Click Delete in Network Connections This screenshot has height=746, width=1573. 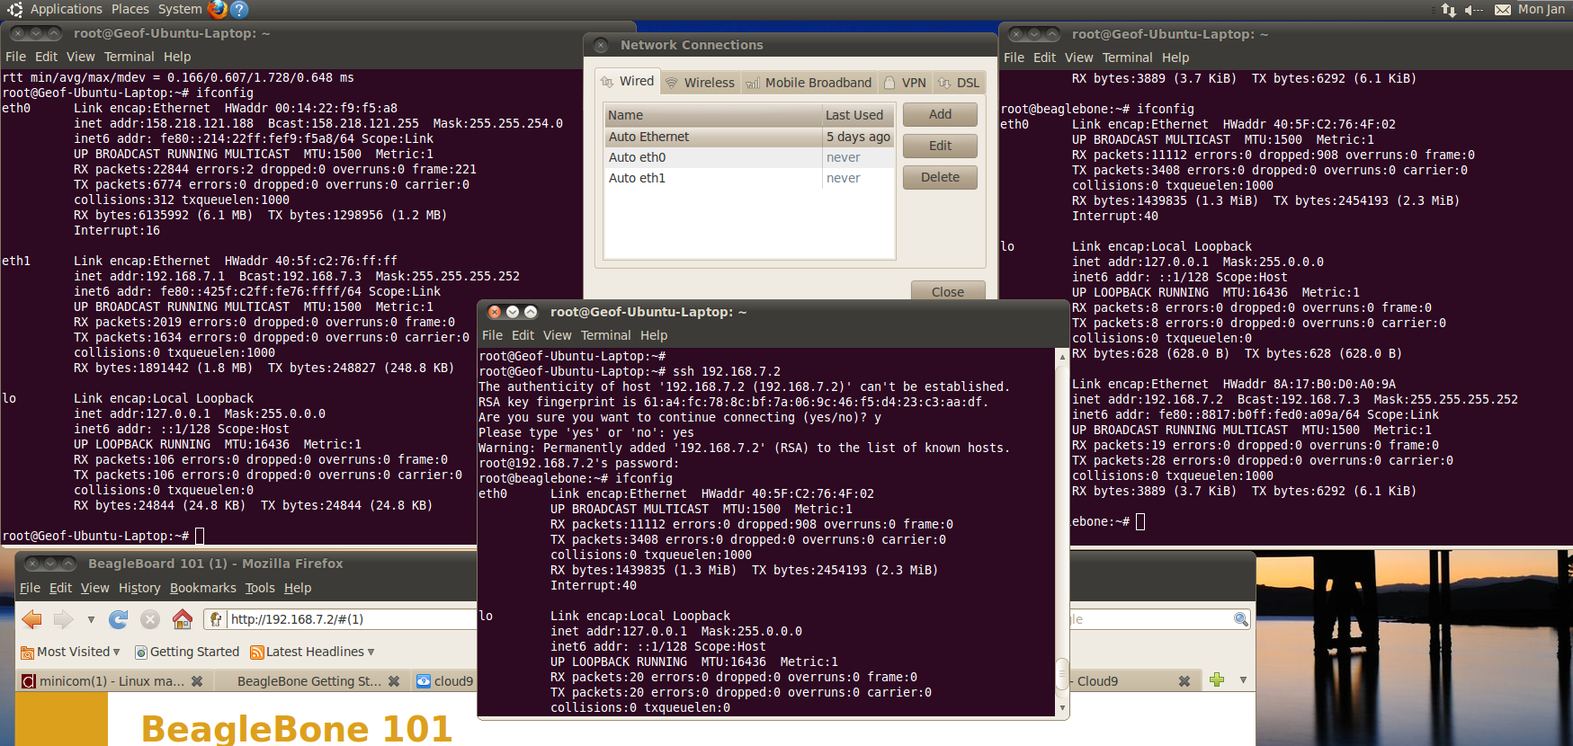click(x=940, y=177)
